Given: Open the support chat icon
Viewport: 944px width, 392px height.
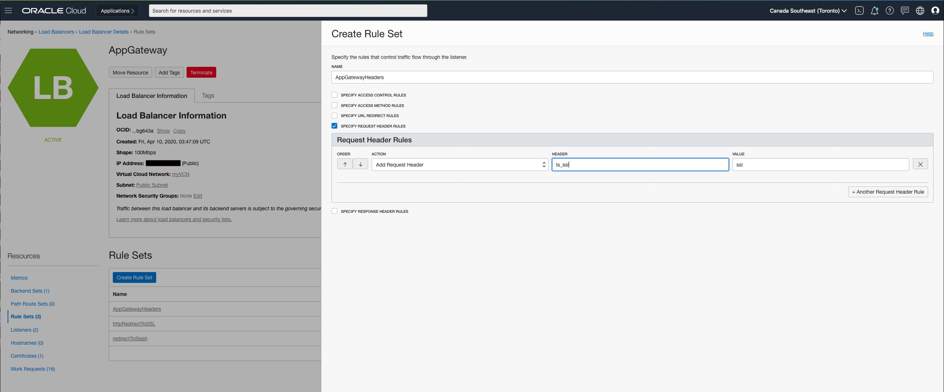Looking at the screenshot, I should [905, 10].
